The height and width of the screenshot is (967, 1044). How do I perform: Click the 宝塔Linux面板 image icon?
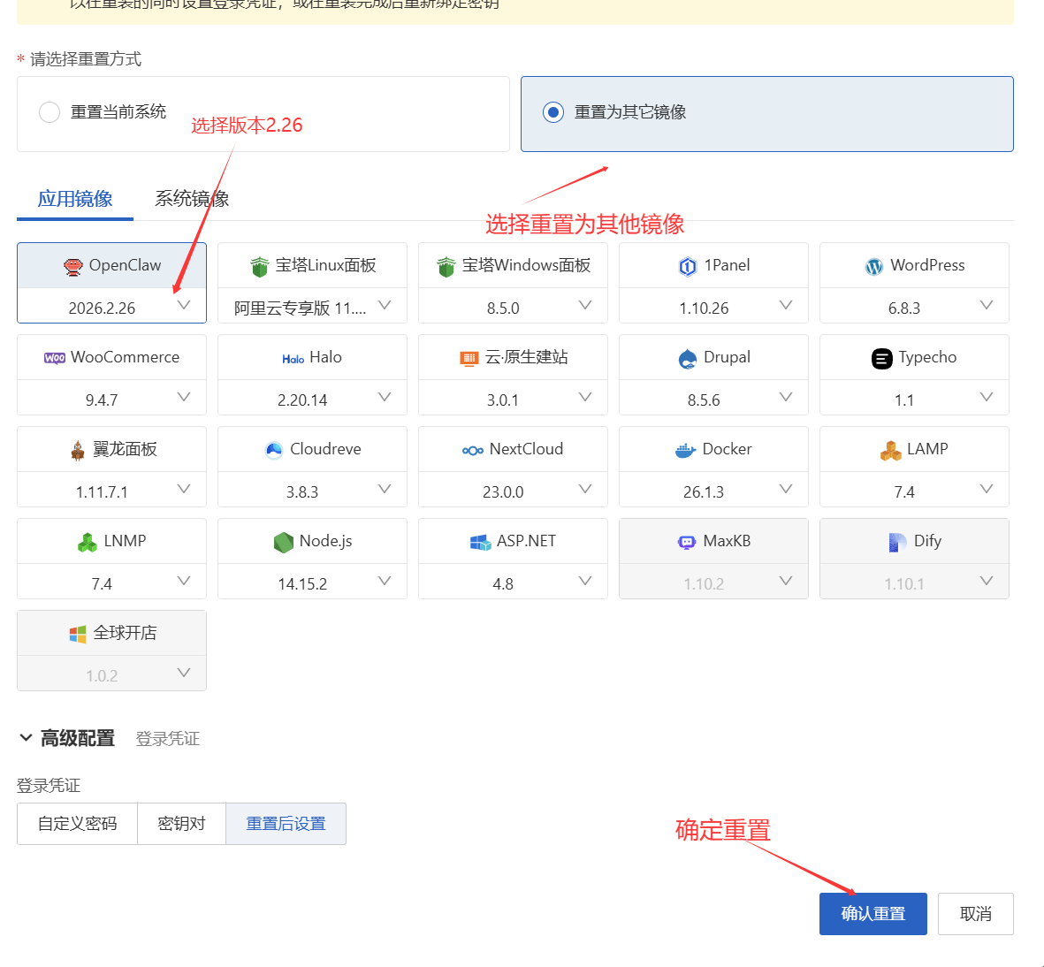311,264
